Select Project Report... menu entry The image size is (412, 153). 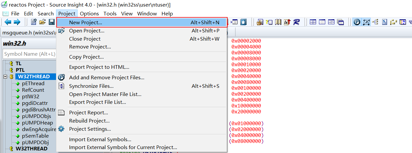point(142,113)
